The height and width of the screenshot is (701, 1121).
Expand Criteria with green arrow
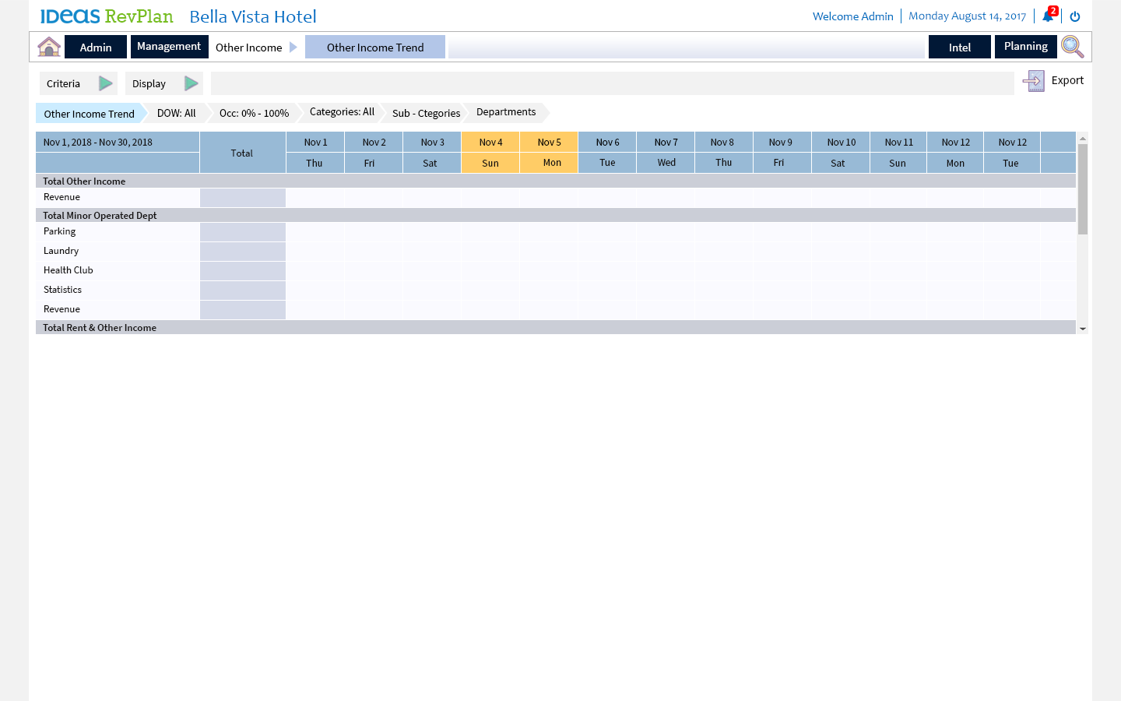[x=105, y=83]
